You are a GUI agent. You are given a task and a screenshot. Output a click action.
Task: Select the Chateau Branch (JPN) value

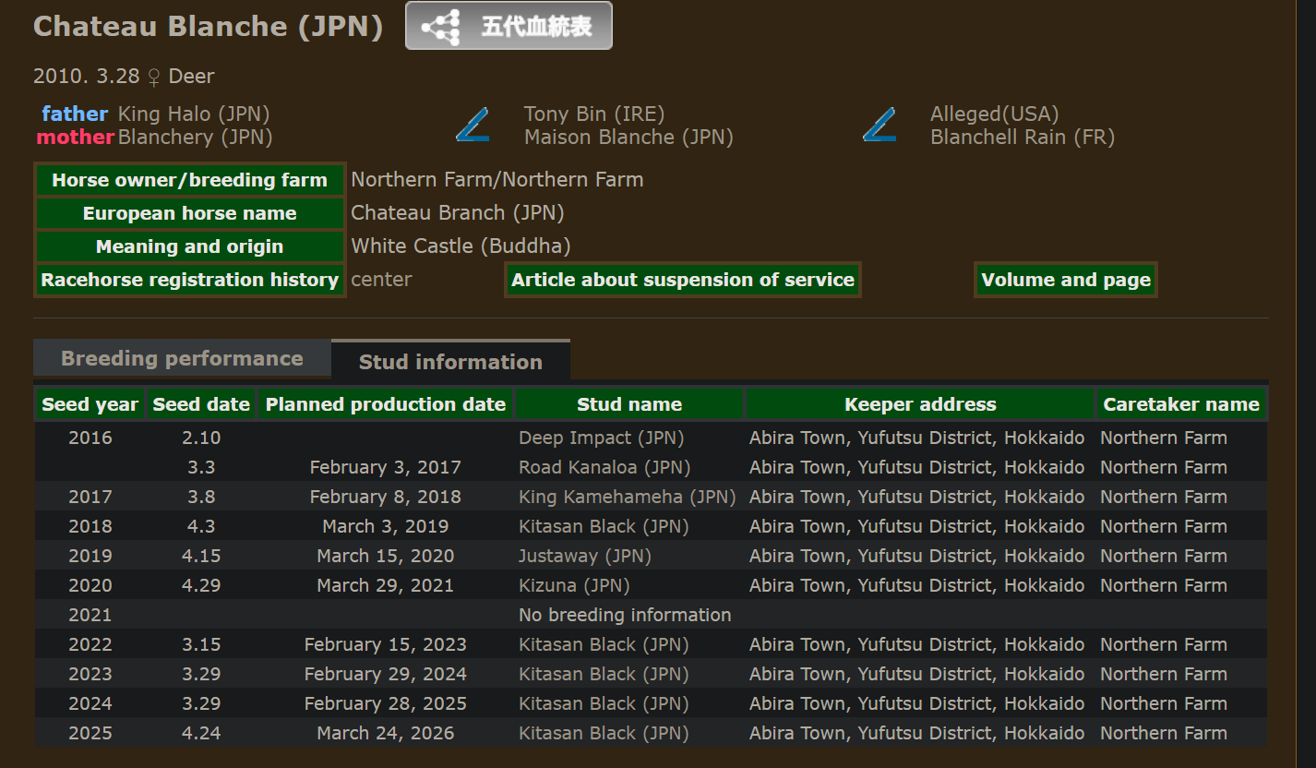[458, 213]
